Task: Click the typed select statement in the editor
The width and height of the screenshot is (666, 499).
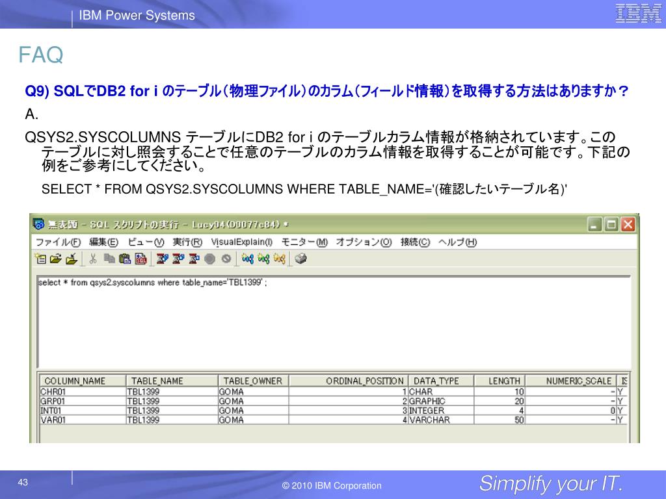Action: (x=152, y=283)
